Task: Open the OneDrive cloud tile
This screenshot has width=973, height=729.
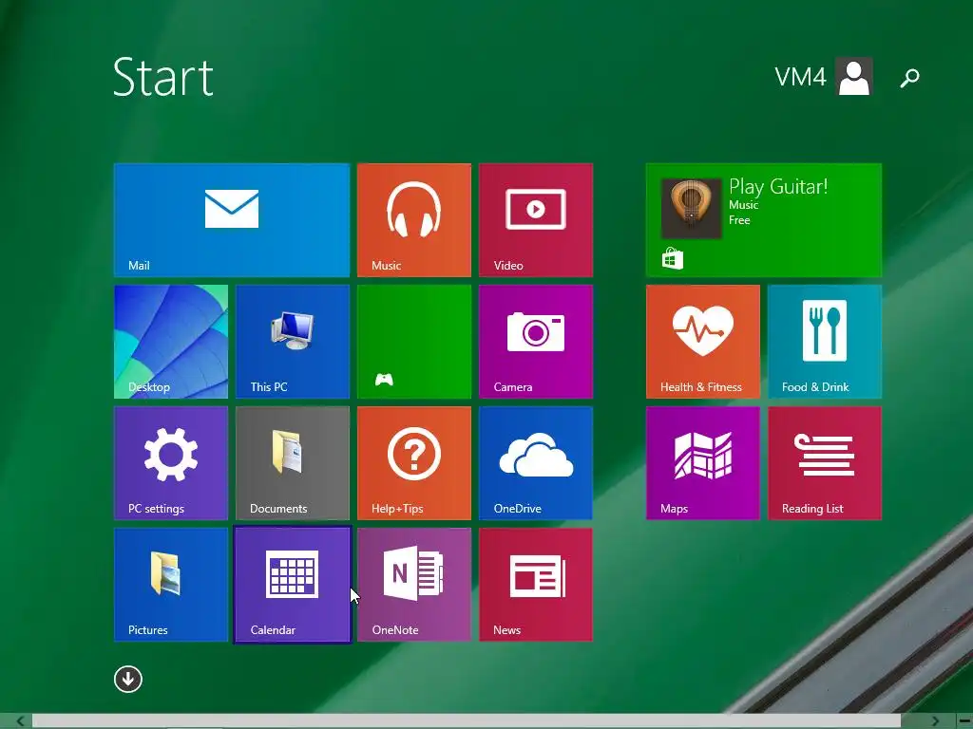Action: click(536, 463)
